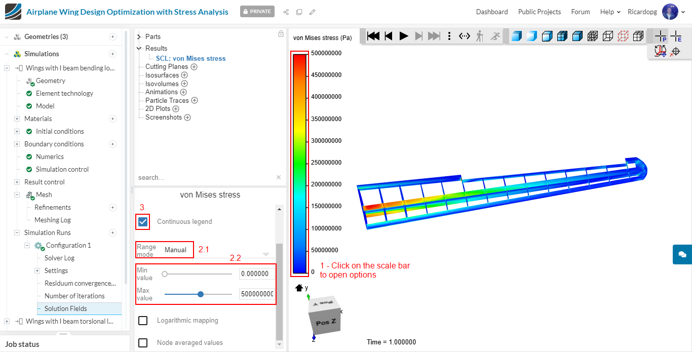Select SCL: von Mises stress result
This screenshot has height=352, width=692.
click(x=191, y=58)
